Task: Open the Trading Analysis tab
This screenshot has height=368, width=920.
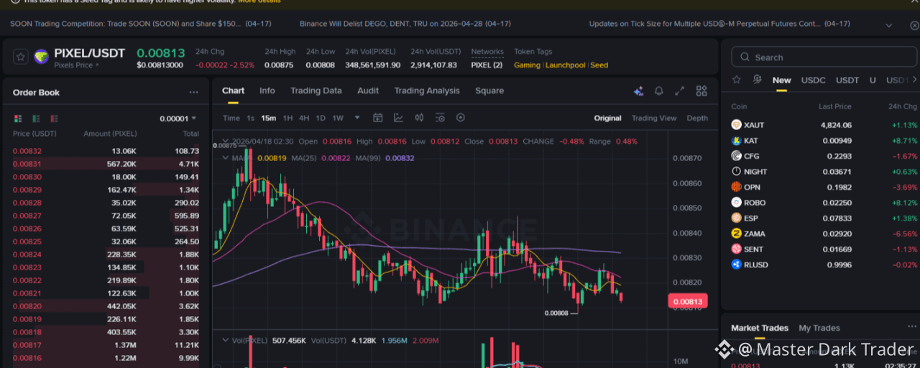Action: click(427, 91)
